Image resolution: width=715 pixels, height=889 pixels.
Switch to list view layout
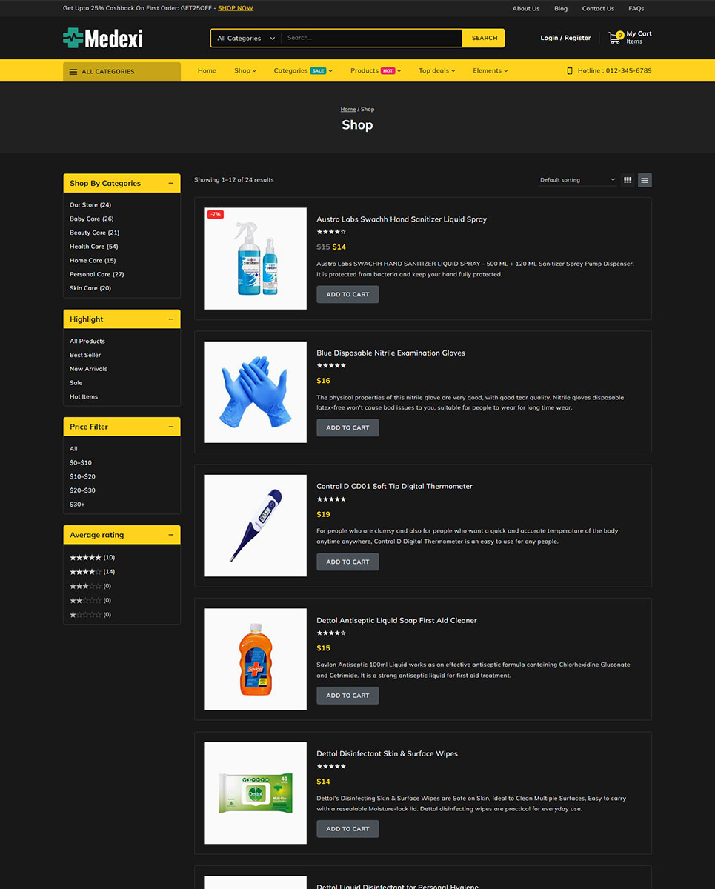click(645, 180)
